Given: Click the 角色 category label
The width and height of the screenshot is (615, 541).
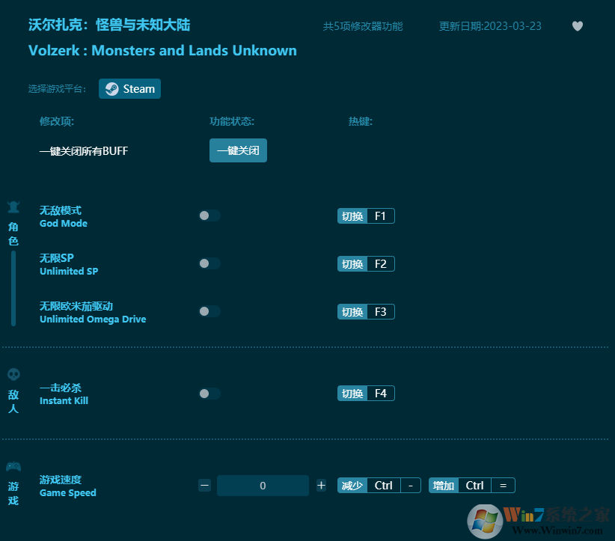Looking at the screenshot, I should point(13,233).
